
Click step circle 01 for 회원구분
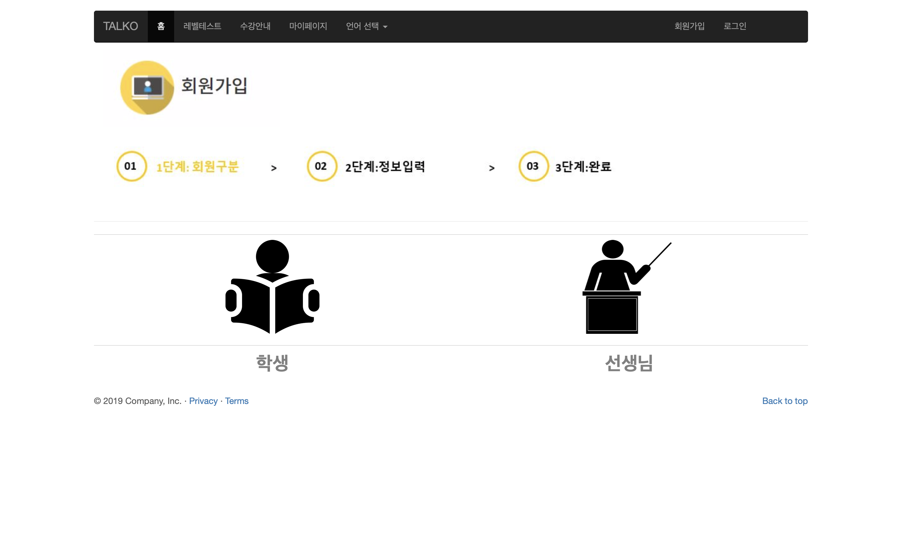pos(131,166)
